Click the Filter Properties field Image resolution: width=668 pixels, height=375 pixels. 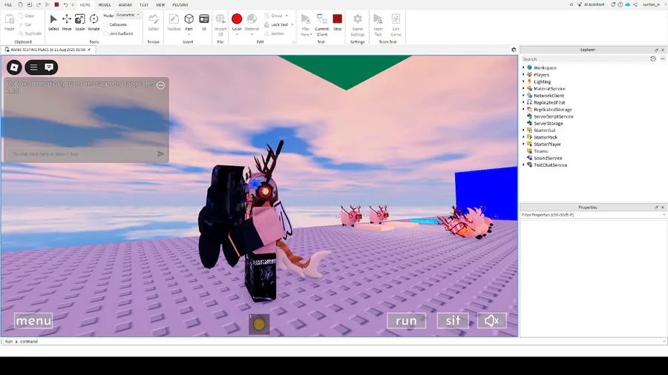pyautogui.click(x=592, y=215)
